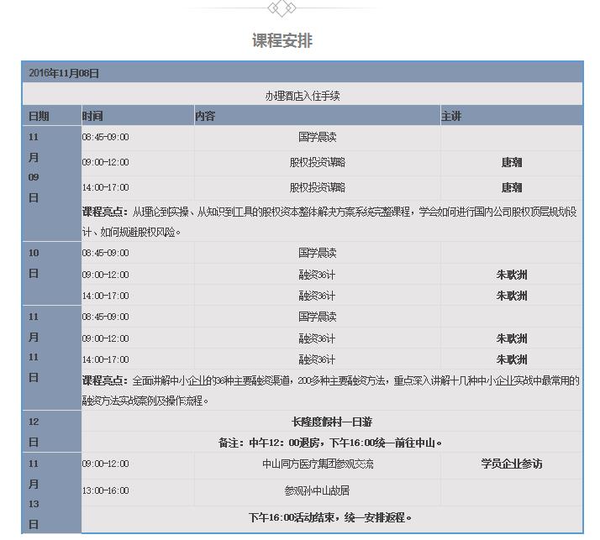Image resolution: width=600 pixels, height=540 pixels.
Task: Select 股权投资谋略 in the 14:00-17:00 row
Action: point(317,187)
